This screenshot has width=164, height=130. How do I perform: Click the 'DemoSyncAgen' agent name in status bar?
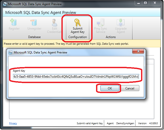point(125,123)
